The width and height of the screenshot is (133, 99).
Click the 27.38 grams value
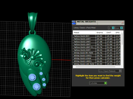point(99,42)
